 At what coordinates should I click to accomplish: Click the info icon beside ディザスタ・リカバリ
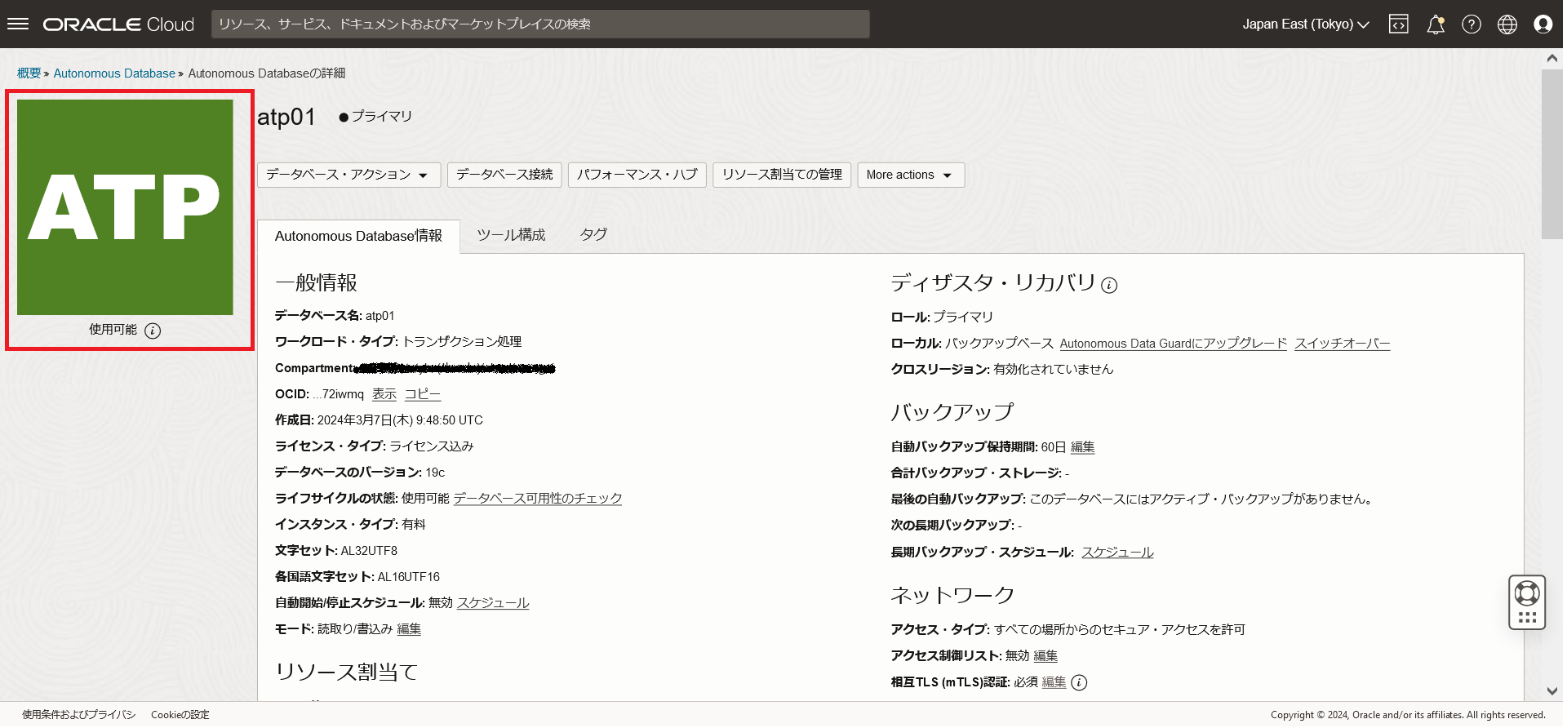[x=1109, y=285]
